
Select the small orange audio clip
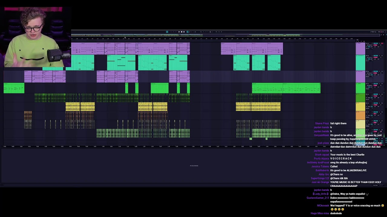[x=28, y=115]
